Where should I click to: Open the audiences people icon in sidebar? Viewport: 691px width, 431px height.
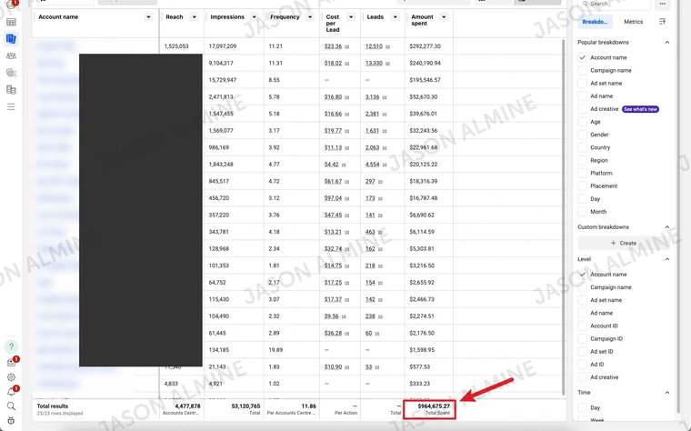coord(11,56)
